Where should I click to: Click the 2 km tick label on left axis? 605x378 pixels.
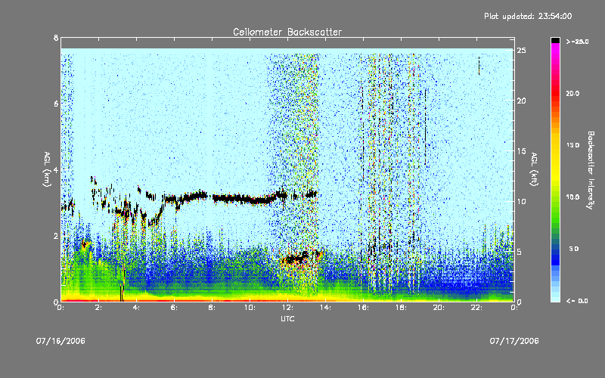(56, 236)
